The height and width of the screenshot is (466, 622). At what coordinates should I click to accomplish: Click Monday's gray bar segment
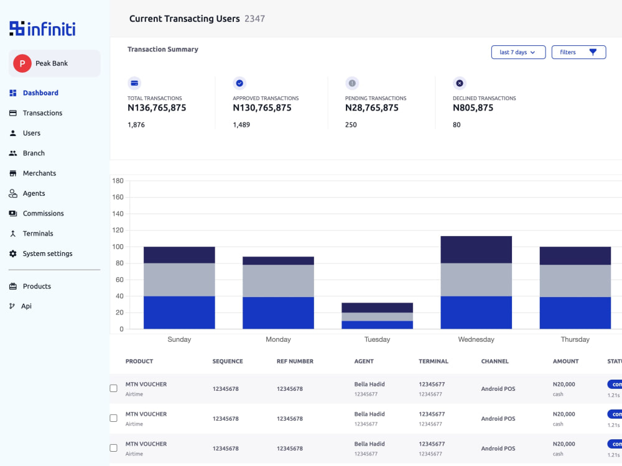coord(279,281)
